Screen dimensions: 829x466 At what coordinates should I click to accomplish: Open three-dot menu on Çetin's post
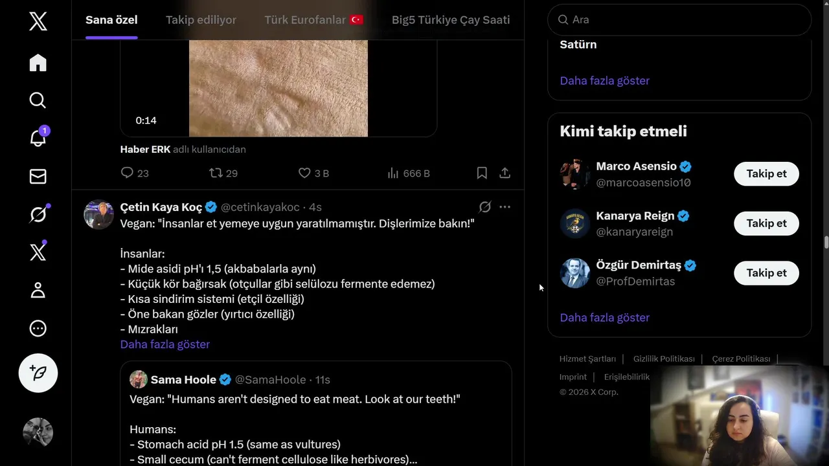tap(505, 207)
